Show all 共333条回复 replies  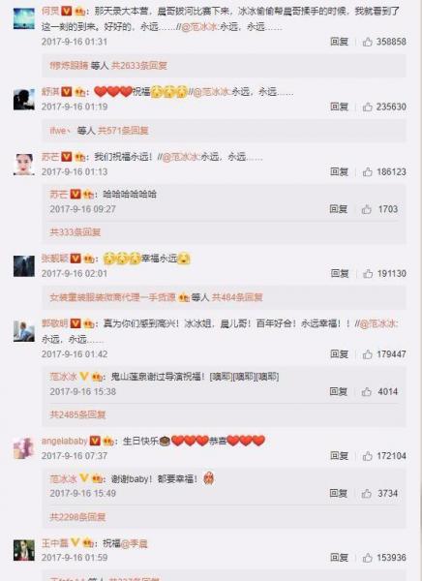point(75,232)
